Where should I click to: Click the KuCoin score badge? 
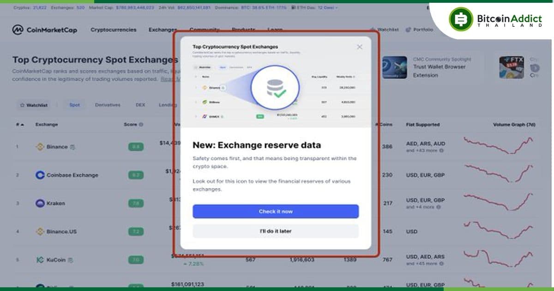point(136,260)
